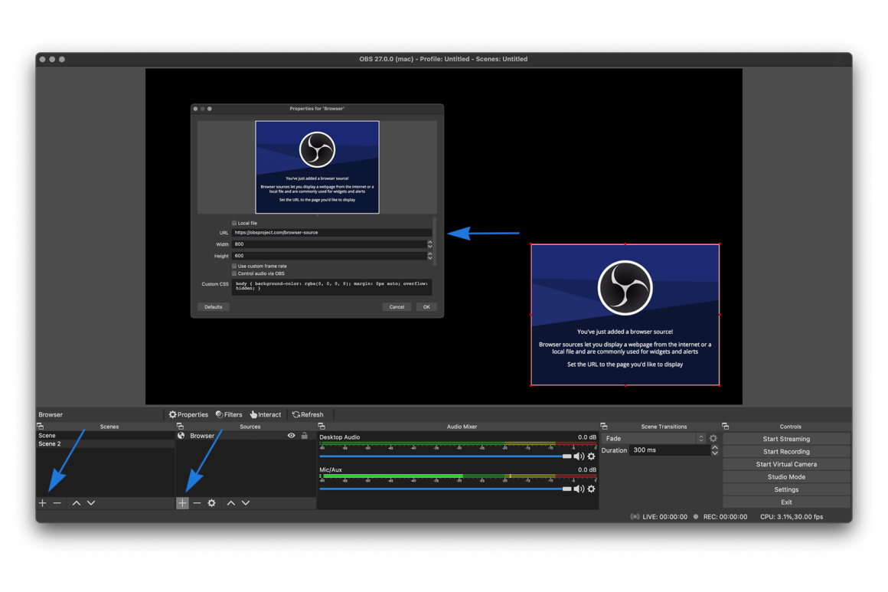Enable the Local file checkbox
The width and height of the screenshot is (888, 592).
pos(234,223)
